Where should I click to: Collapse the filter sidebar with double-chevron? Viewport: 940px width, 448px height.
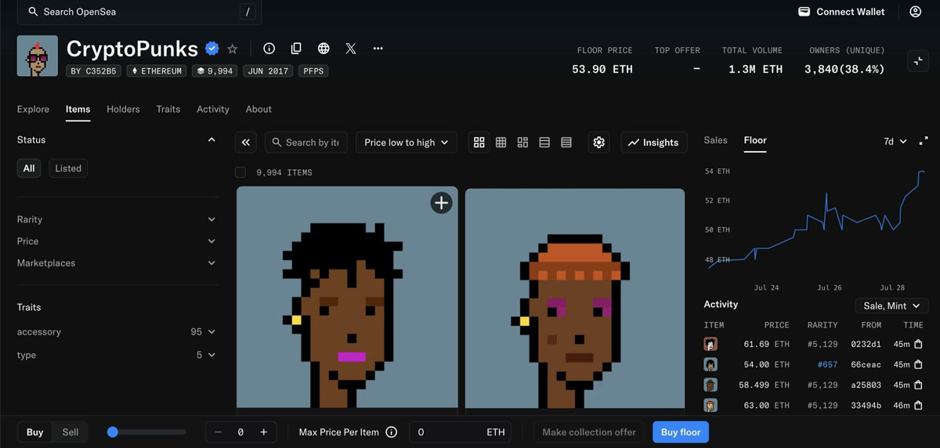tap(246, 143)
